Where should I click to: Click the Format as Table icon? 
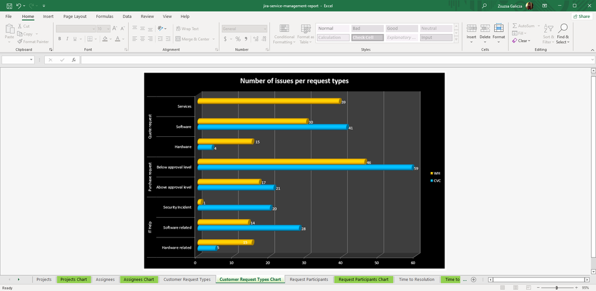305,29
